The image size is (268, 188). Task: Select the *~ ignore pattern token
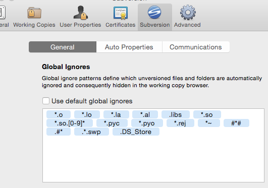point(209,123)
